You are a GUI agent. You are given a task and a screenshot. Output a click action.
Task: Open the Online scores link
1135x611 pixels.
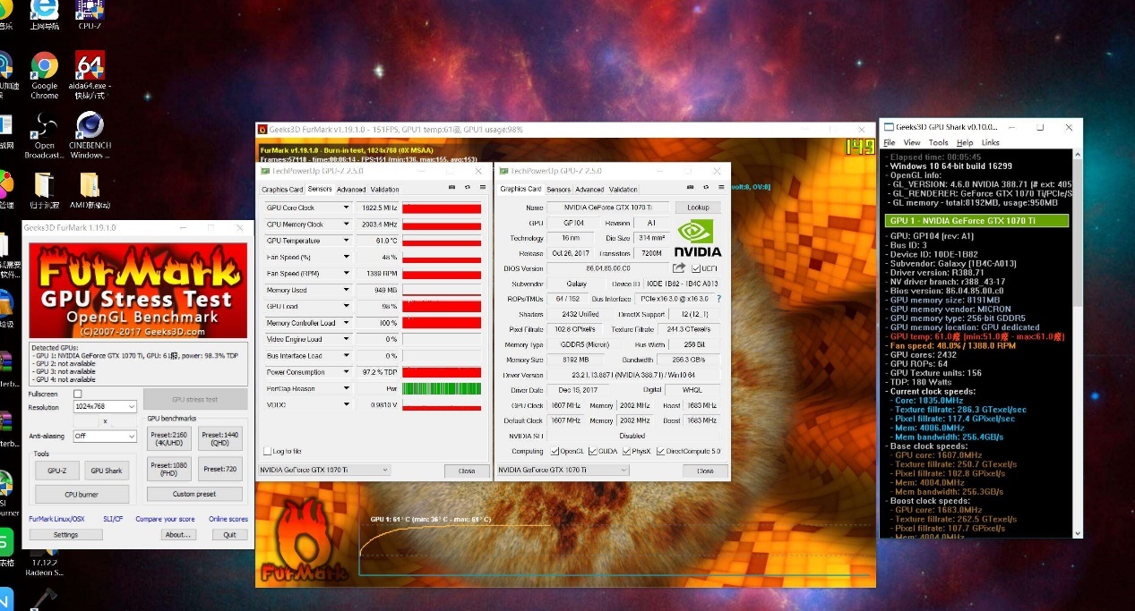pyautogui.click(x=228, y=519)
